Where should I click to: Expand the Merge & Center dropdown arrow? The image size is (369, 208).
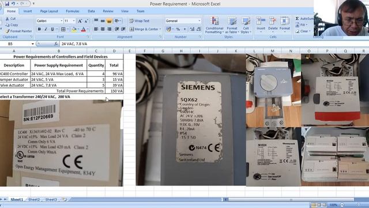tap(160, 29)
